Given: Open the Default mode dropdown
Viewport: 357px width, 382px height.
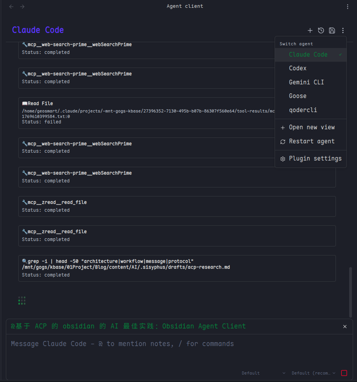Looking at the screenshot, I should click(263, 373).
